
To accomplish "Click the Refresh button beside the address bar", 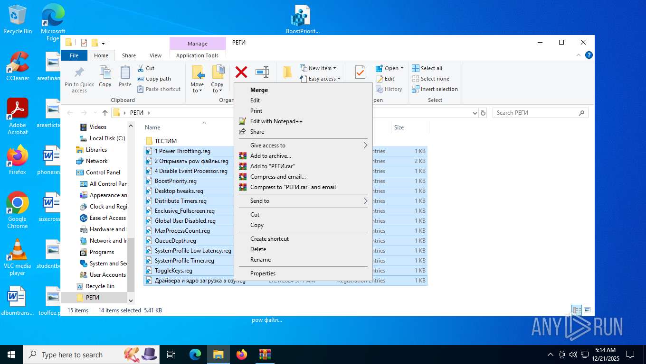I will [483, 113].
